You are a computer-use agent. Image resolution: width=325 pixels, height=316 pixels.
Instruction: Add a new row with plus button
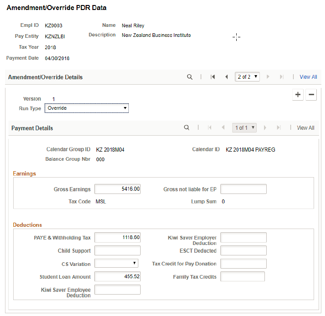[298, 95]
